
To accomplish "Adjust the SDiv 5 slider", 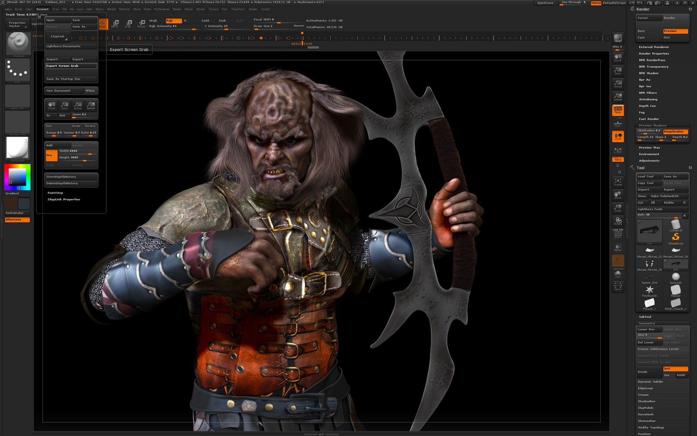I will (x=650, y=335).
